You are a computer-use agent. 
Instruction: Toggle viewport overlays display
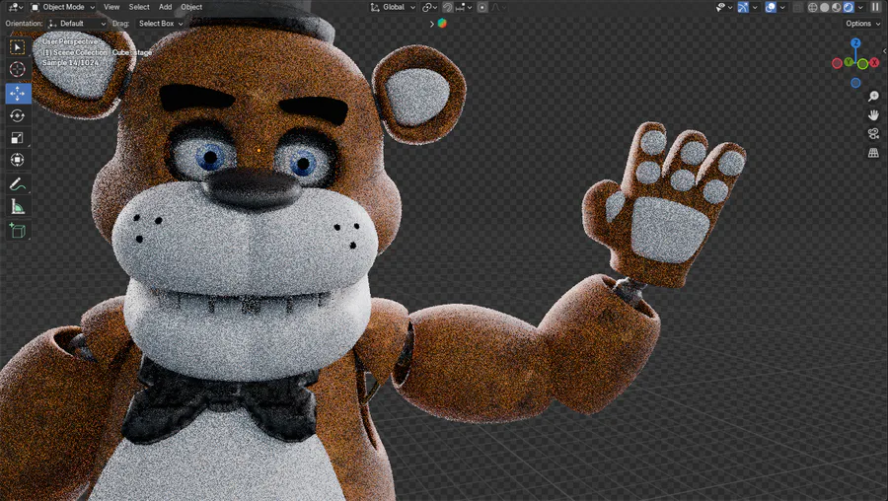771,7
